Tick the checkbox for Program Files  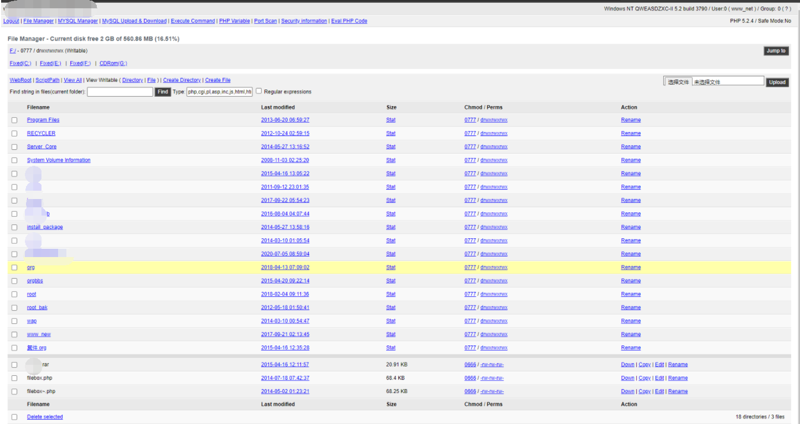(14, 120)
